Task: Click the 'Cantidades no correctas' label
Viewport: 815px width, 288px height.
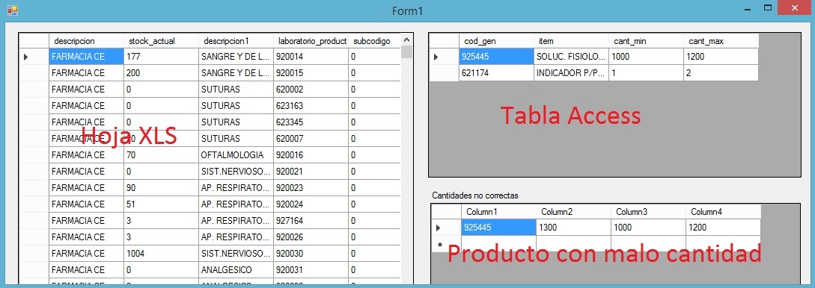Action: tap(475, 195)
